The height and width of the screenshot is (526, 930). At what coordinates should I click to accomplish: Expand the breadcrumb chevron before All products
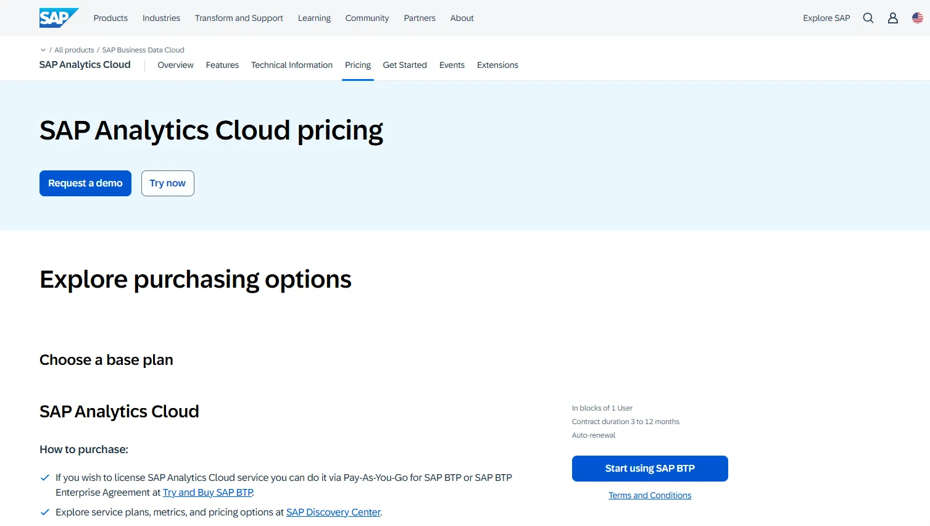43,50
